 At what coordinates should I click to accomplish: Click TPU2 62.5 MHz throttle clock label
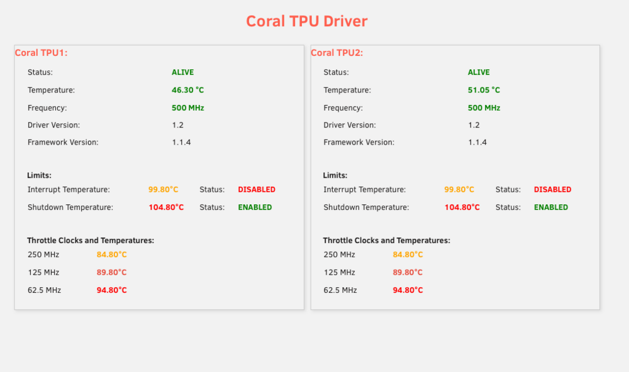coord(340,290)
